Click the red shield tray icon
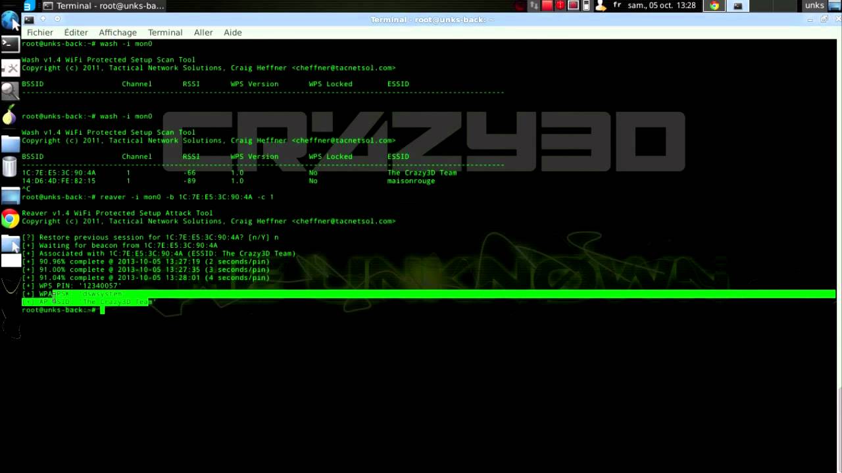The image size is (842, 473). pyautogui.click(x=560, y=6)
